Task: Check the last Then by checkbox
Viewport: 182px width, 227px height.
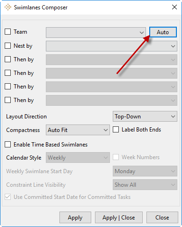Action: click(x=7, y=100)
